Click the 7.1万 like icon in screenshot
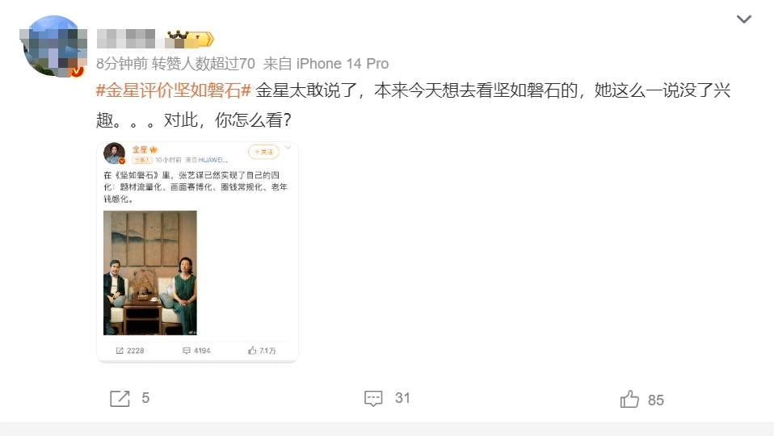Viewport: 774px width, 436px height. 252,350
